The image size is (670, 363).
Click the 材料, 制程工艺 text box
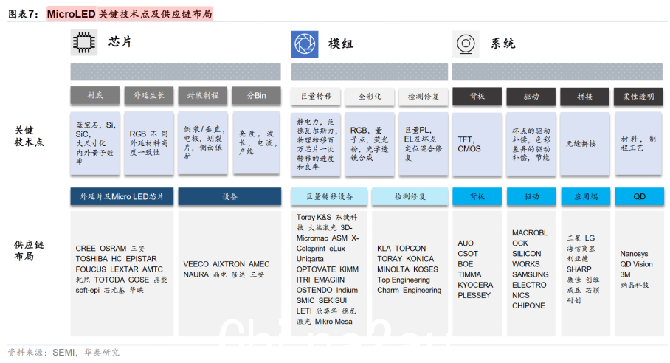(x=638, y=145)
